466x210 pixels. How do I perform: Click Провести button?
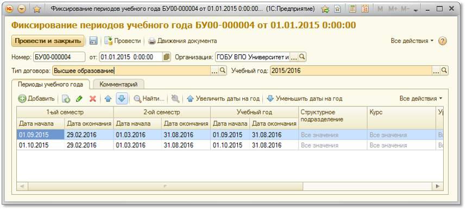[123, 41]
